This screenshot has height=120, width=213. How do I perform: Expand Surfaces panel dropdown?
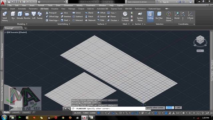tap(102, 24)
